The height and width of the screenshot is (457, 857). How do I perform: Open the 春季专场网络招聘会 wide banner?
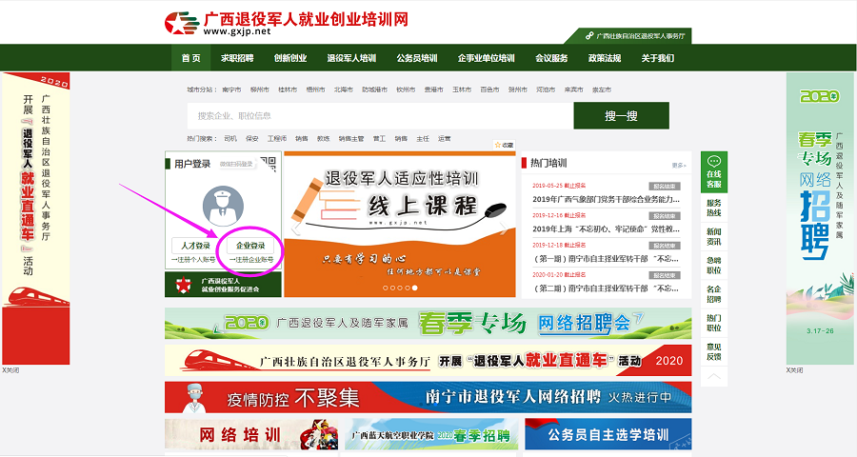pos(428,324)
